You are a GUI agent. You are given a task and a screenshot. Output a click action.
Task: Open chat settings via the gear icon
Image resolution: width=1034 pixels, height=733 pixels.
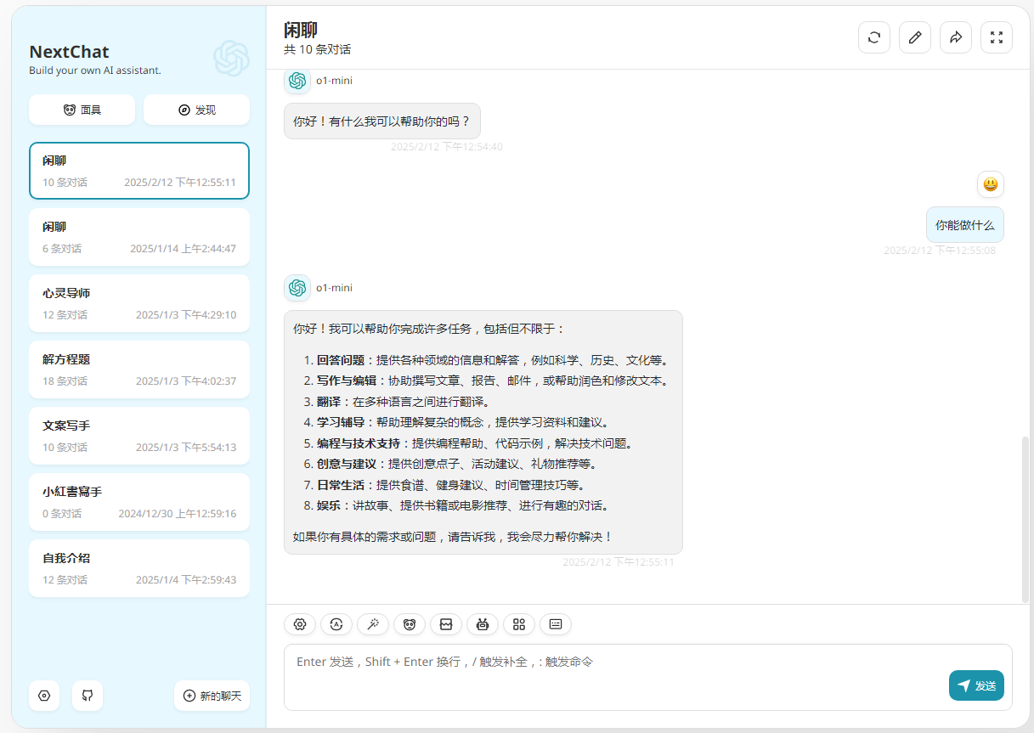299,624
